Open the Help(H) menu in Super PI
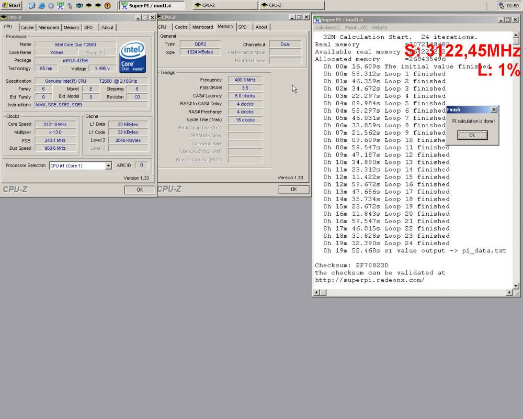 (380, 27)
